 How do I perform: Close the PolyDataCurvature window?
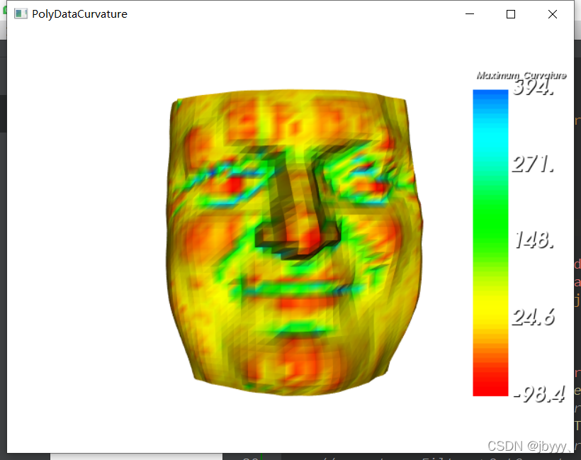click(x=552, y=14)
